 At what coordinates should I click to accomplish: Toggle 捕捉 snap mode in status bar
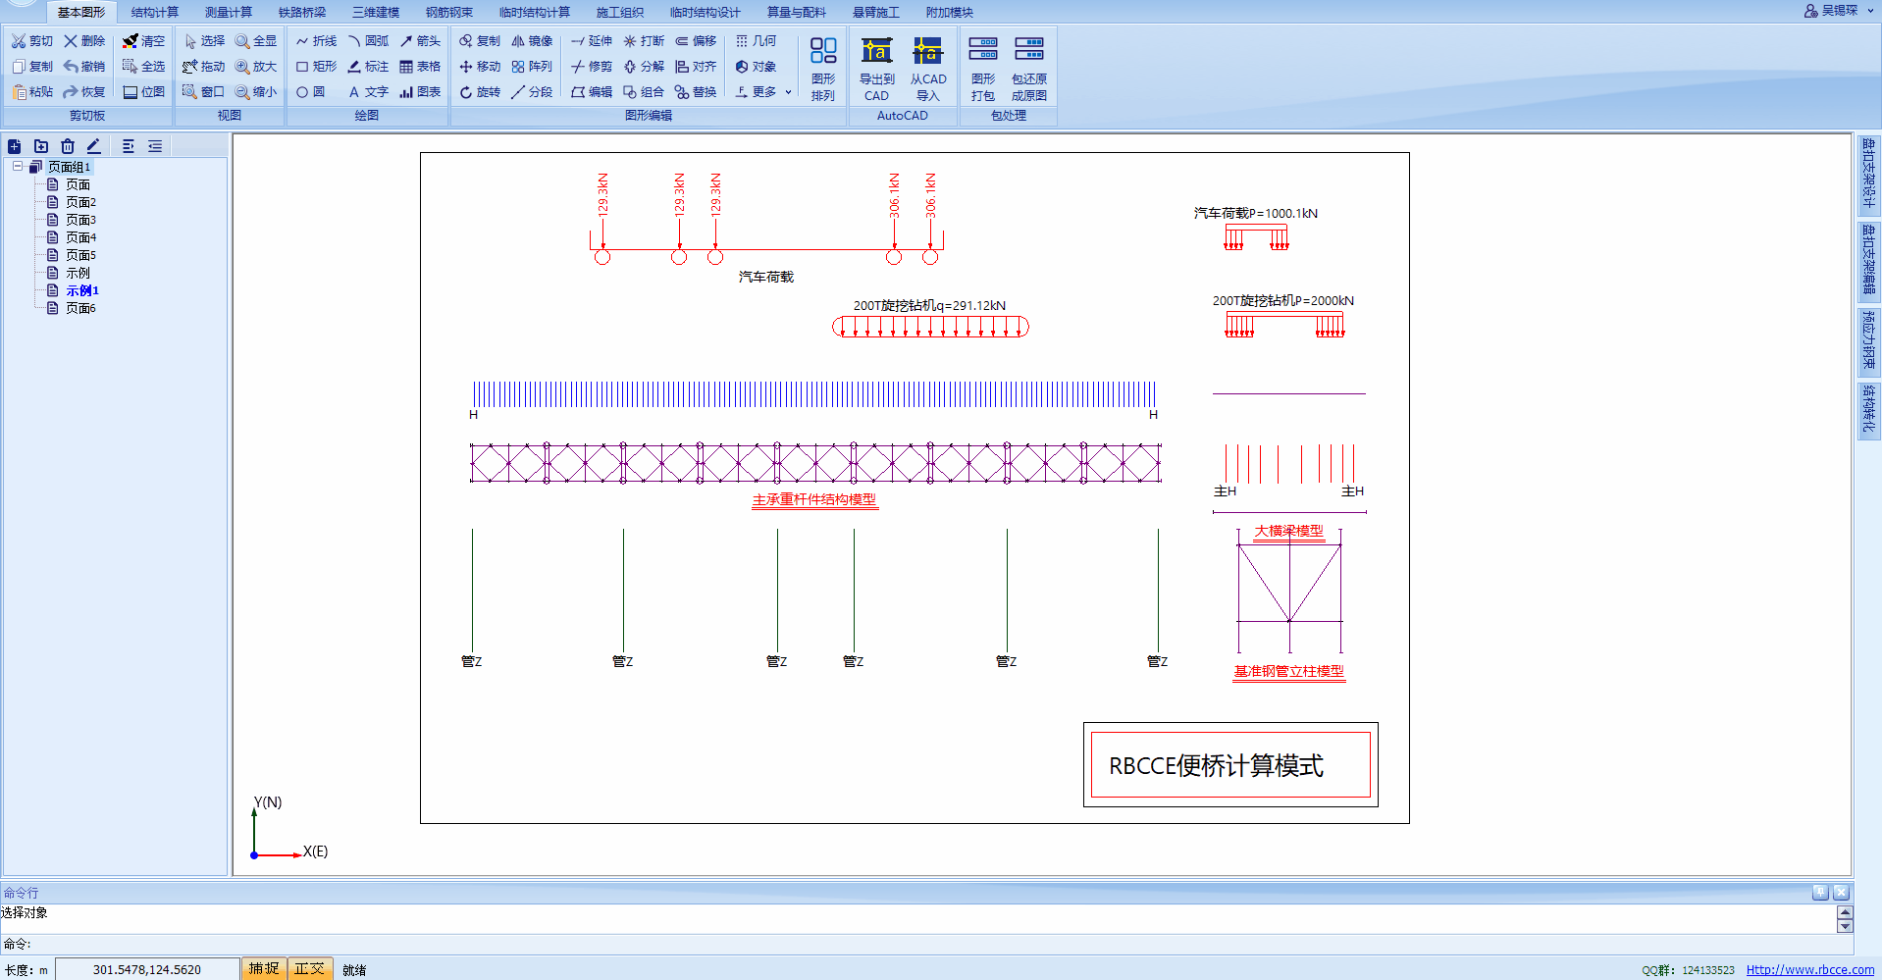point(262,968)
